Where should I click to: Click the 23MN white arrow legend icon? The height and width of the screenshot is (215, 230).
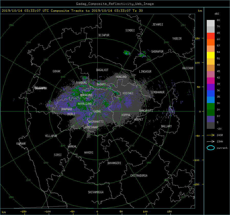tap(211, 141)
